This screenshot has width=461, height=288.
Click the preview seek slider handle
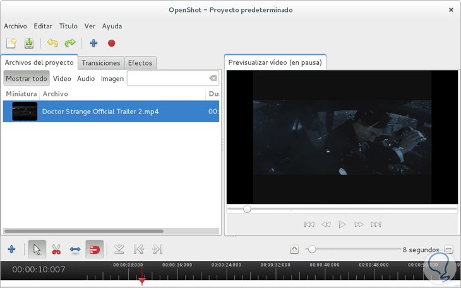click(247, 209)
